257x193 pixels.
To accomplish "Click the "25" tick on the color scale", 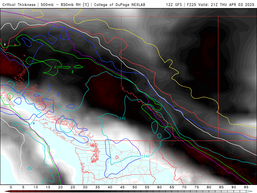I will [73, 187].
